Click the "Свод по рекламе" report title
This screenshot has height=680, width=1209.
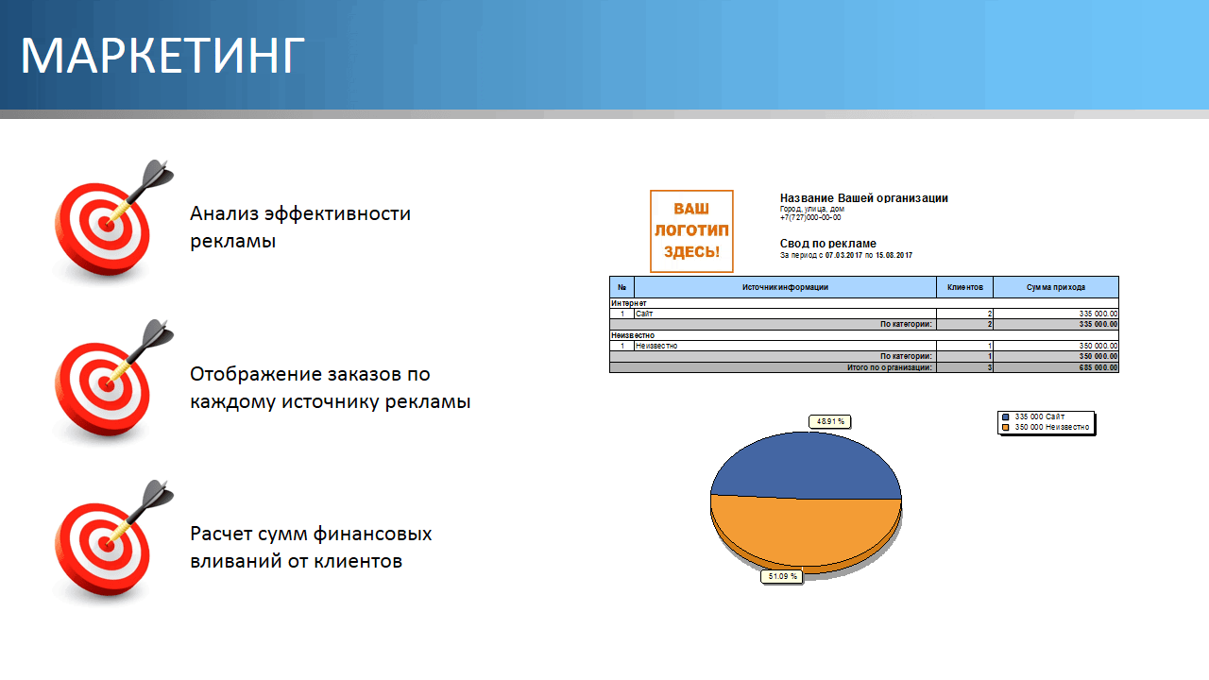coord(827,244)
